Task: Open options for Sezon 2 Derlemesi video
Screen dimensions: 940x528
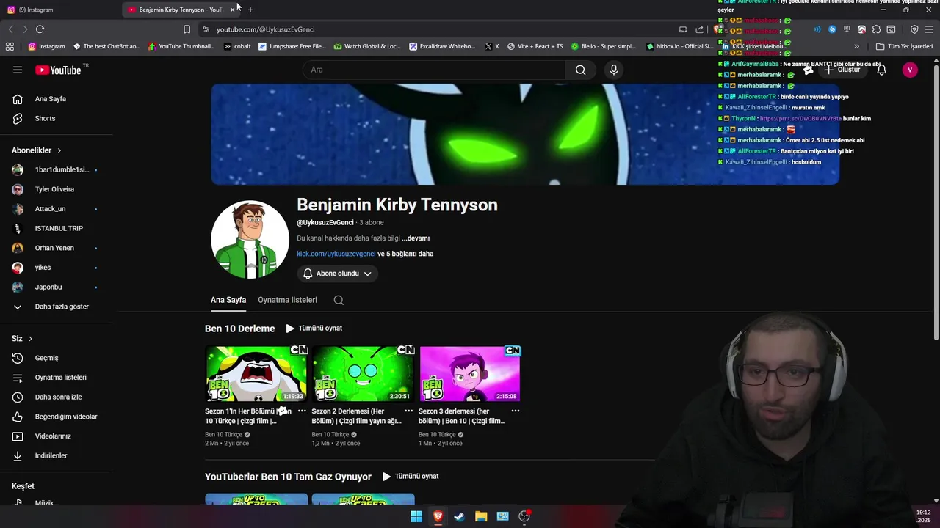Action: [408, 411]
